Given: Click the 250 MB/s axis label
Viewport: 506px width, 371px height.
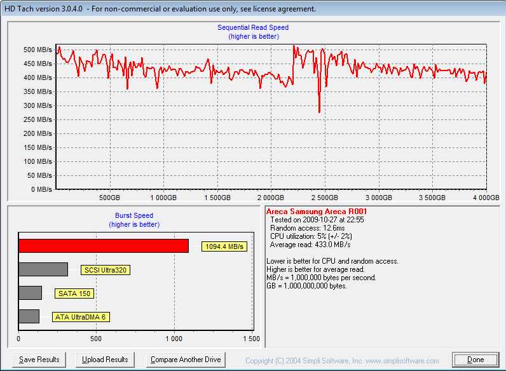Looking at the screenshot, I should tap(38, 119).
